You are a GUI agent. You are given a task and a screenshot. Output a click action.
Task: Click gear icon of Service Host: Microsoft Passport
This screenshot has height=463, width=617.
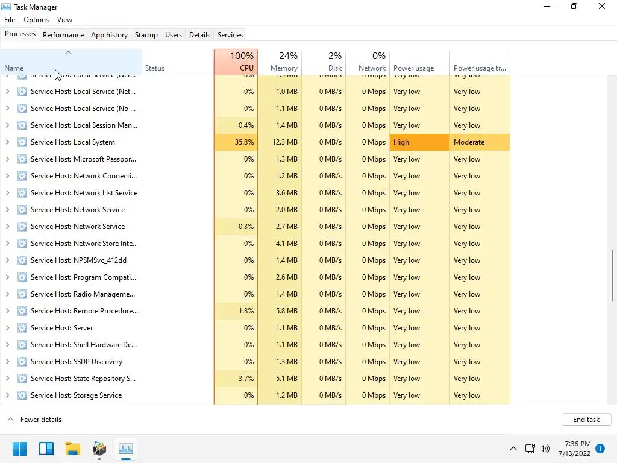(x=22, y=159)
